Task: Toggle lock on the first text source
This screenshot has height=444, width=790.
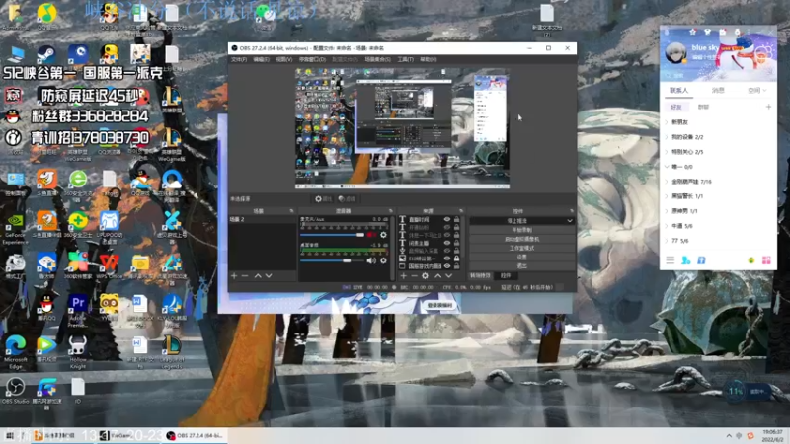Action: point(456,219)
